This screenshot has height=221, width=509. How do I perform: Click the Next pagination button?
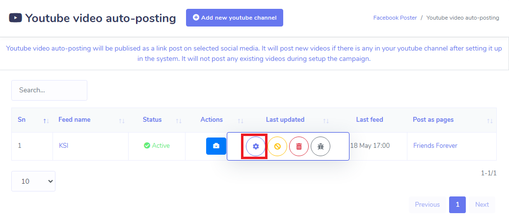coord(482,205)
